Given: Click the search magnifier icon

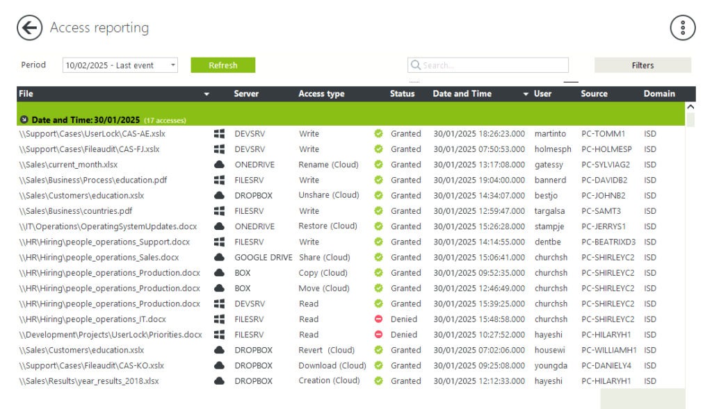Looking at the screenshot, I should (x=416, y=65).
